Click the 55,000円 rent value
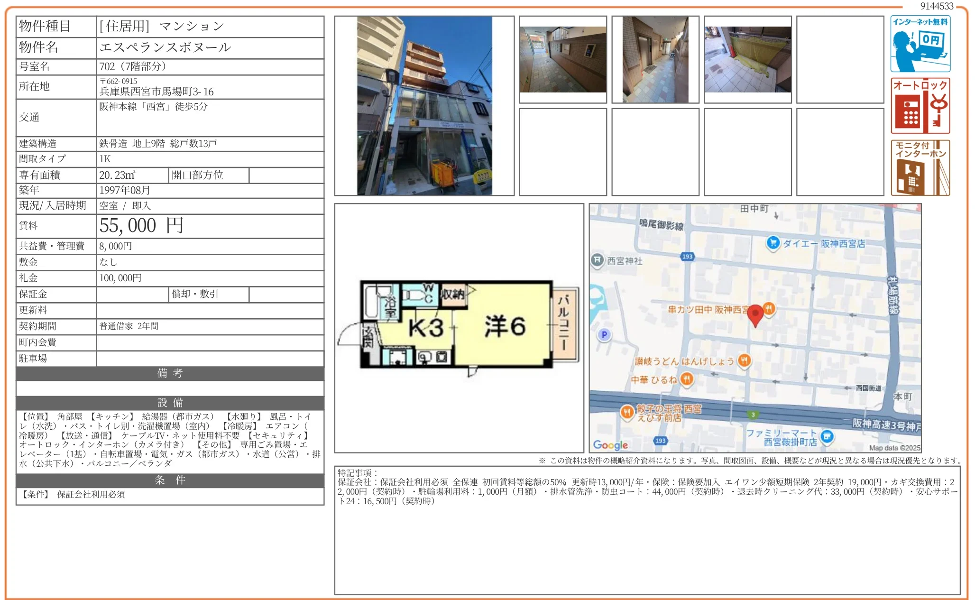The image size is (975, 600). coord(141,226)
